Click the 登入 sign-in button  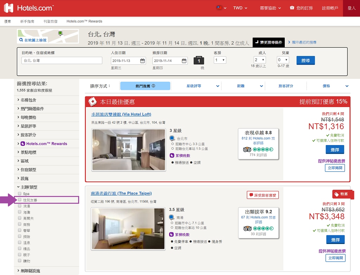351,8
